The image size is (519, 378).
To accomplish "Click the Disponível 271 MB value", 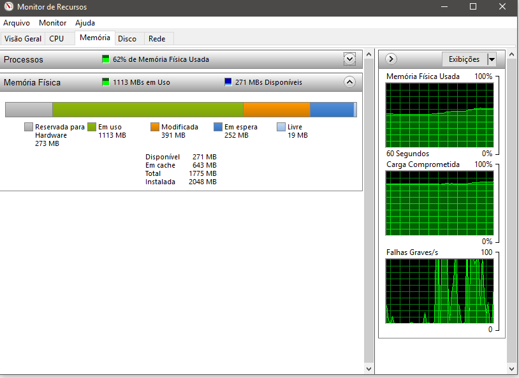I will pos(204,157).
